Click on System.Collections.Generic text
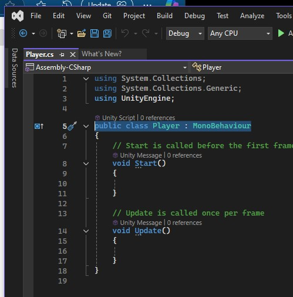293x297 pixels. click(x=179, y=88)
